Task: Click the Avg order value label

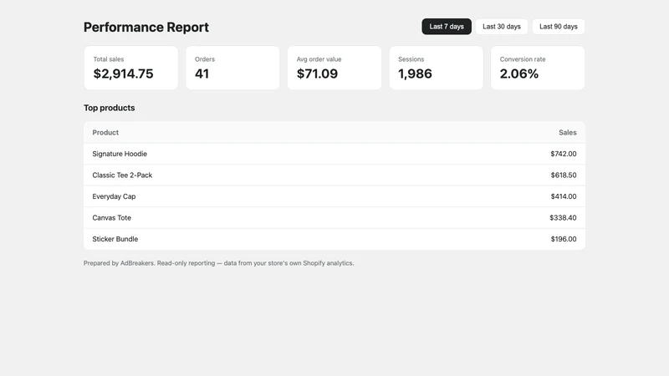Action: [319, 59]
